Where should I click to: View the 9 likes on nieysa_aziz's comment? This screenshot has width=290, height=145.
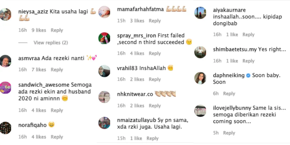(39, 30)
